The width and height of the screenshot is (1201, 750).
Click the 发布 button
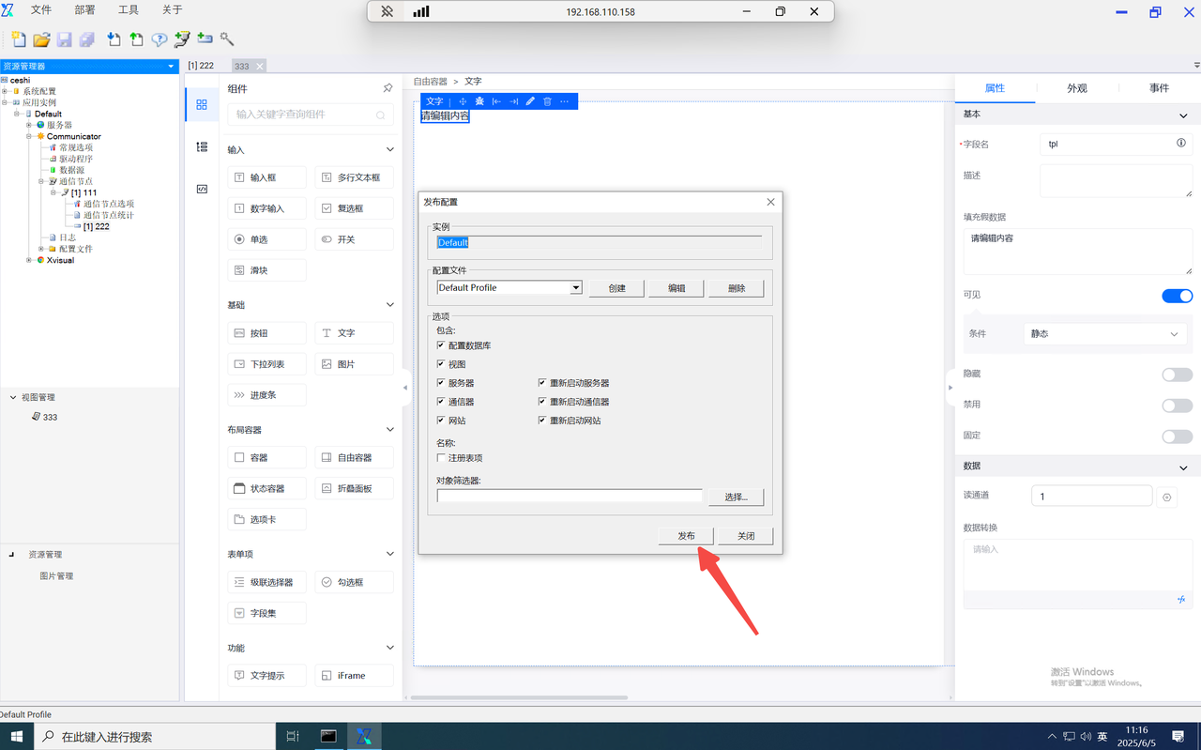[x=686, y=536]
